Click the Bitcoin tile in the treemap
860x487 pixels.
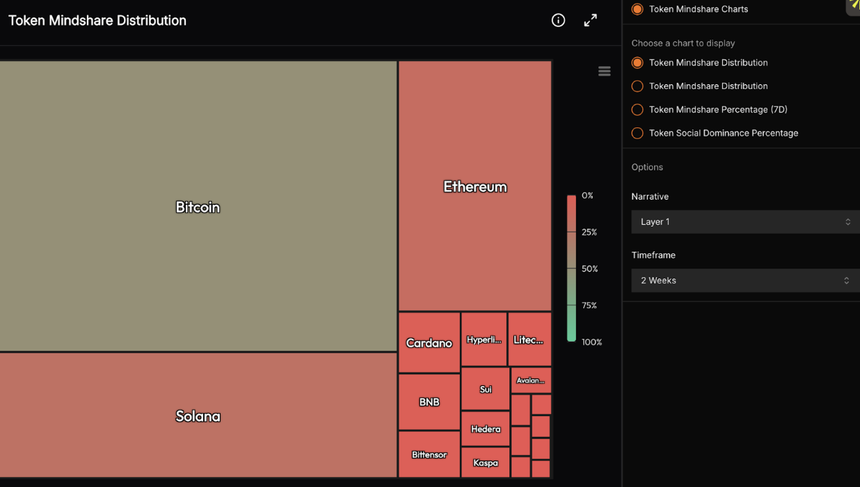pyautogui.click(x=198, y=207)
